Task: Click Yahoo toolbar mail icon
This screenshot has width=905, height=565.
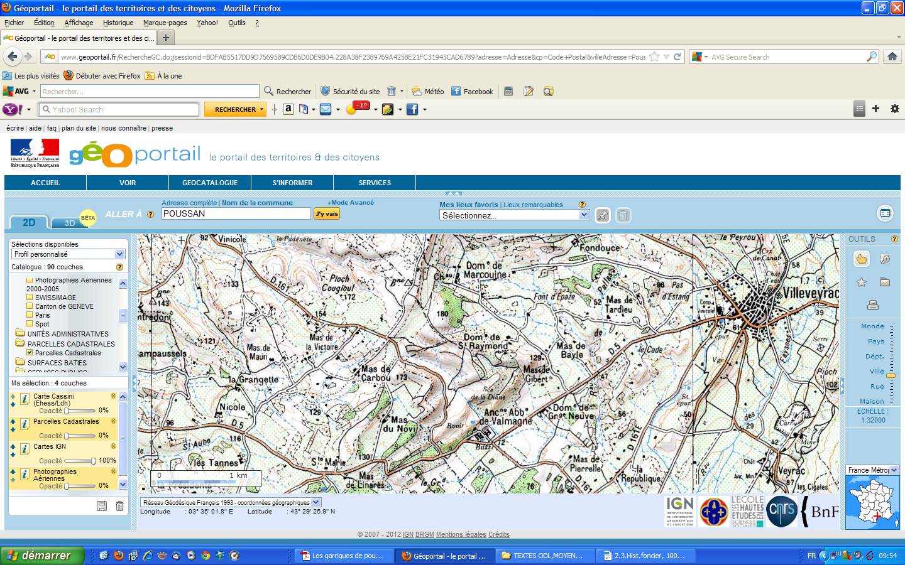Action: [326, 109]
